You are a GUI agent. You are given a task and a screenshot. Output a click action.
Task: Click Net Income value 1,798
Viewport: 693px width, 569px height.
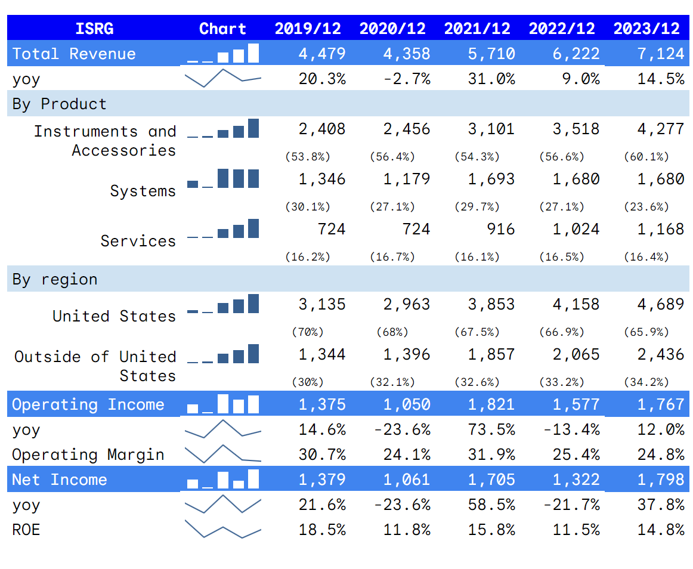tap(661, 480)
